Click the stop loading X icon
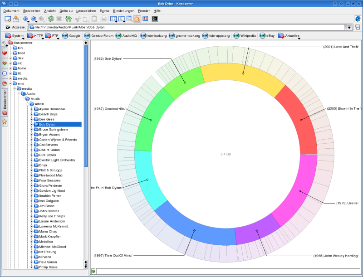 [x=59, y=19]
